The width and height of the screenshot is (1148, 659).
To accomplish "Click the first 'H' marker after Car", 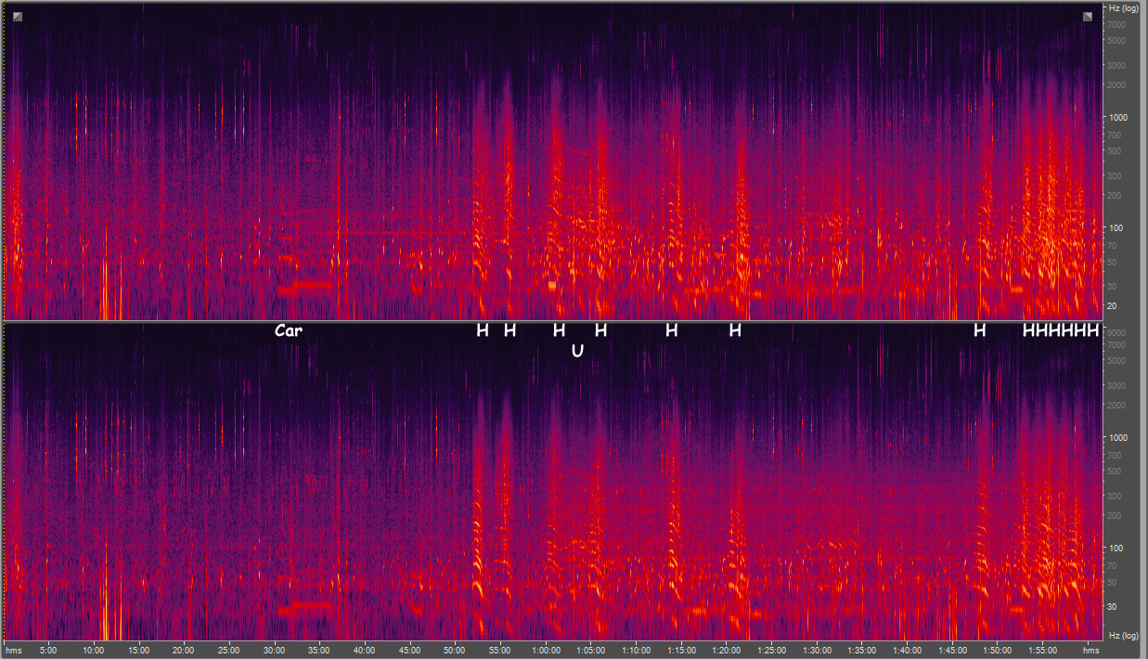I will (x=482, y=329).
